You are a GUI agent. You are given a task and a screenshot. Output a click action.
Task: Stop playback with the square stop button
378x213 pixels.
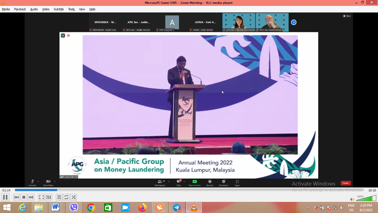[x=24, y=197]
